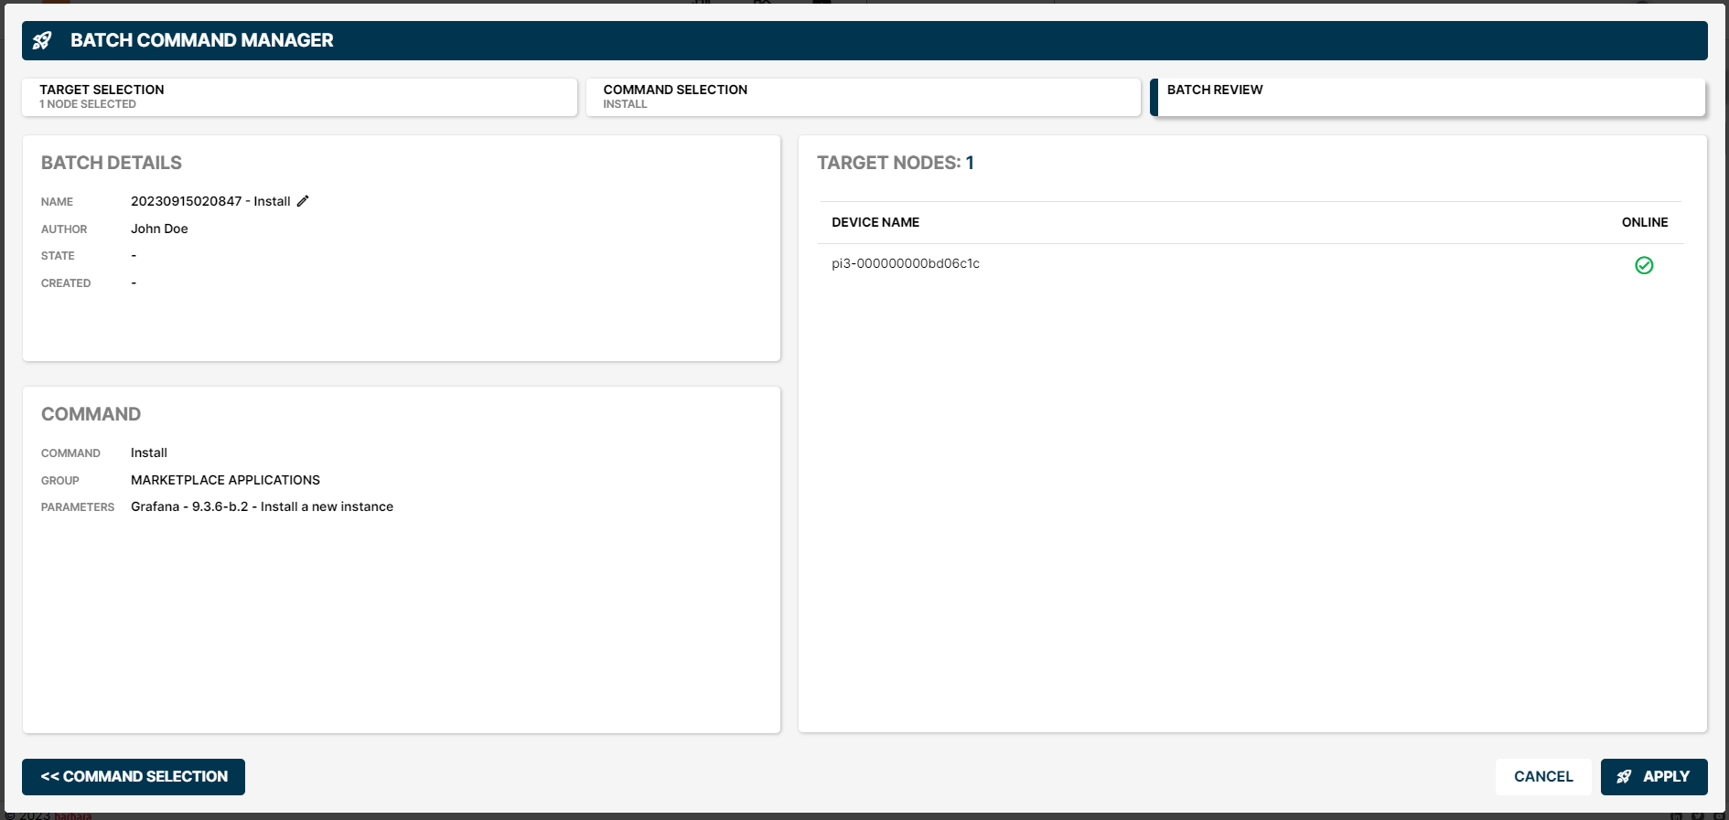Click the Online column header
Screen dimensions: 1729x820
pyautogui.click(x=1644, y=222)
